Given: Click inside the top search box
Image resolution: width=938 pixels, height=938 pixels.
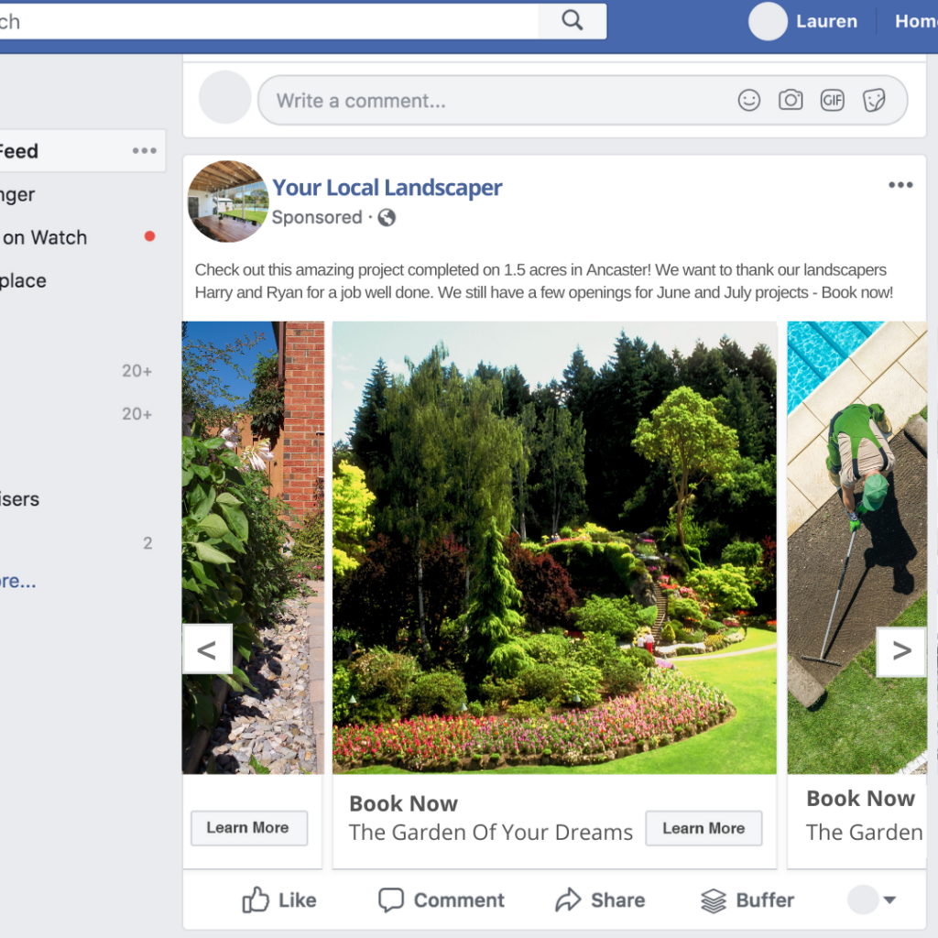Looking at the screenshot, I should coord(269,22).
